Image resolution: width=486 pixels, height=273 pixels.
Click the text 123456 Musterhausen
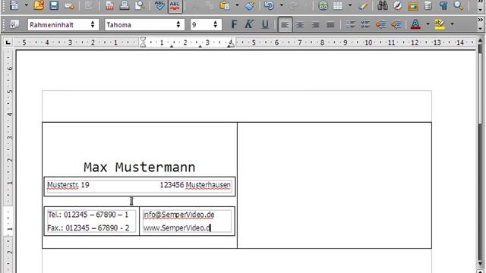click(195, 185)
